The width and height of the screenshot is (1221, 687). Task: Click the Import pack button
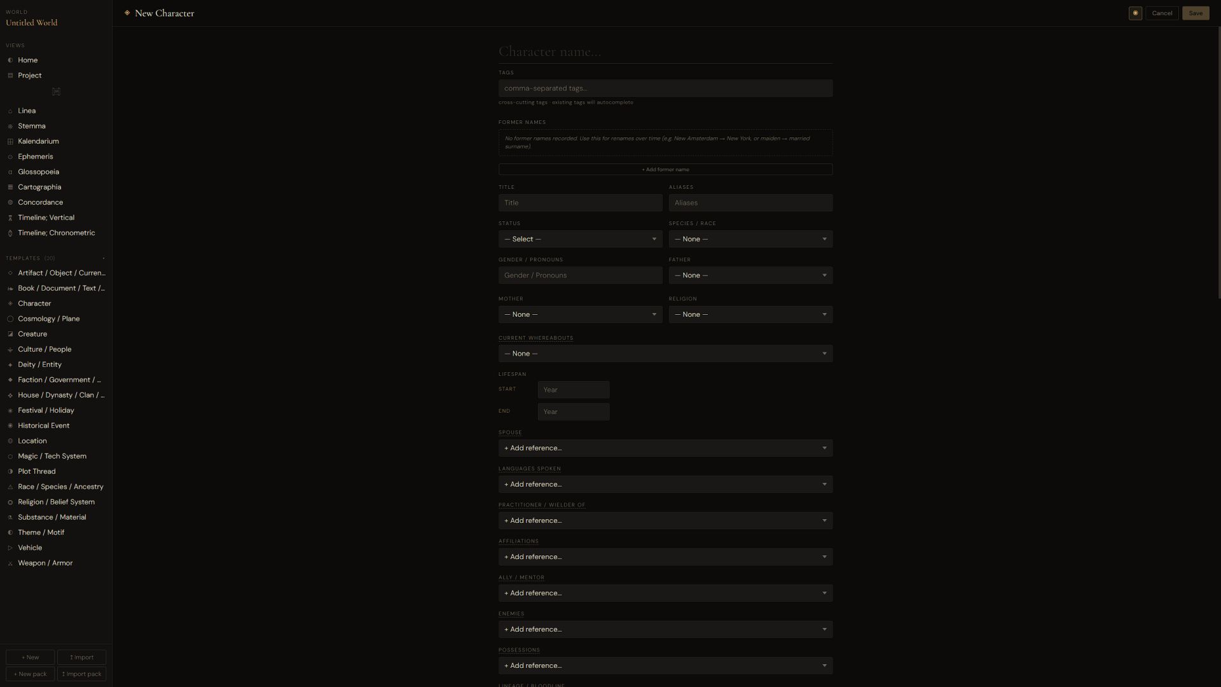click(81, 674)
